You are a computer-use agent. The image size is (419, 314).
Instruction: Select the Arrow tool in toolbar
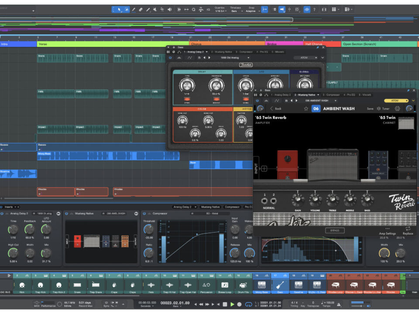(119, 9)
